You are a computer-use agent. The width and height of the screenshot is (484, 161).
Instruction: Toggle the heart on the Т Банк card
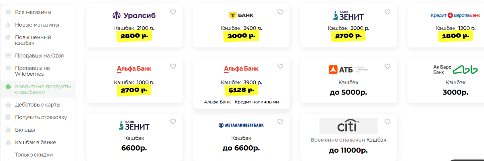280,12
